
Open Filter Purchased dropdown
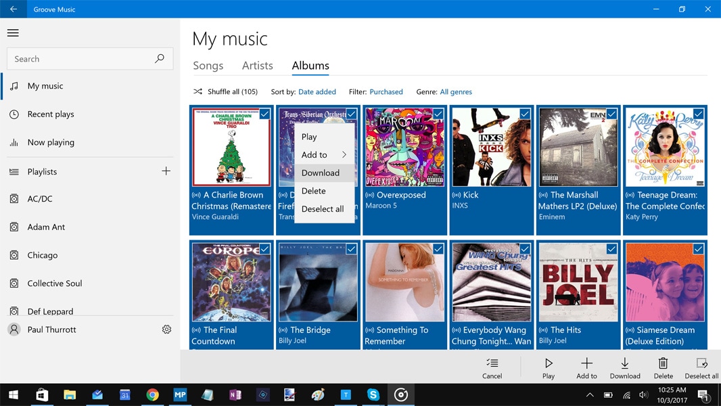click(x=386, y=91)
